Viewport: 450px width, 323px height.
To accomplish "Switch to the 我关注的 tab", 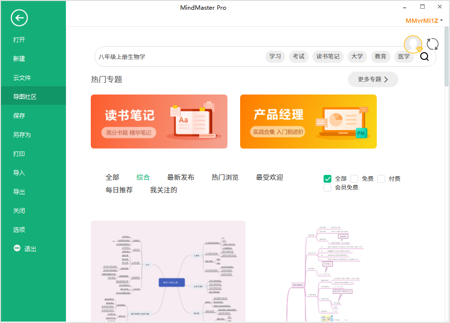I will (x=164, y=190).
